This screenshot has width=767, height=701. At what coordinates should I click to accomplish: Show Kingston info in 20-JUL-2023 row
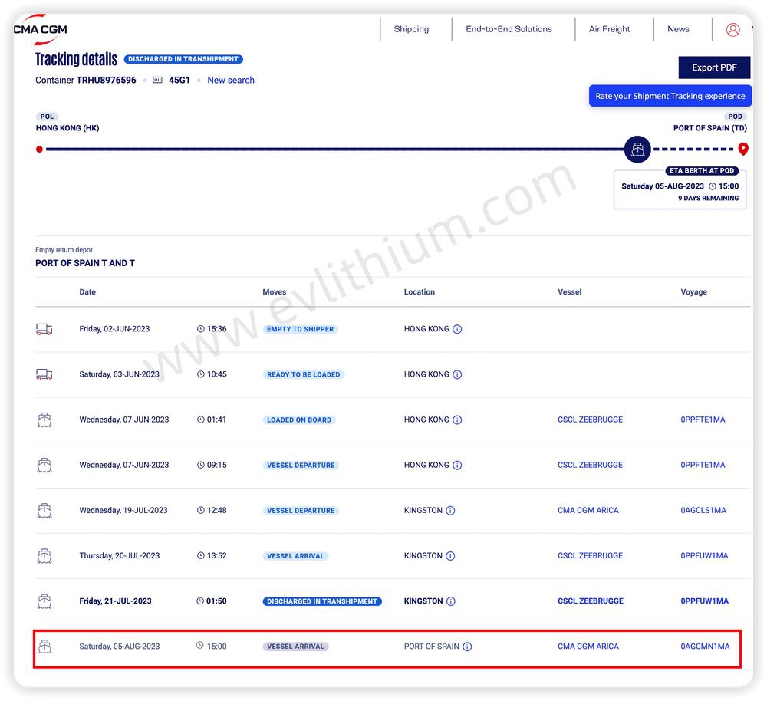450,556
